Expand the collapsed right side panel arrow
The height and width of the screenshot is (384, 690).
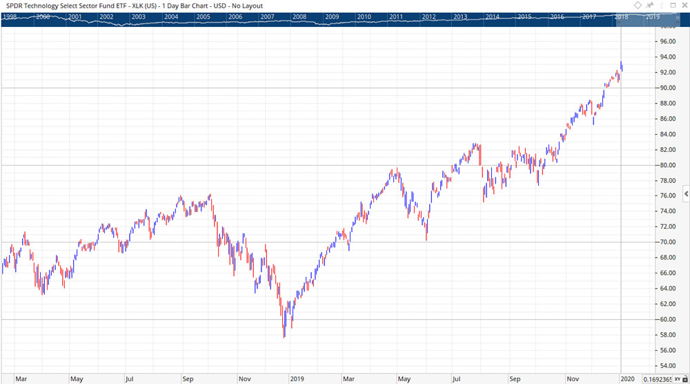686,194
